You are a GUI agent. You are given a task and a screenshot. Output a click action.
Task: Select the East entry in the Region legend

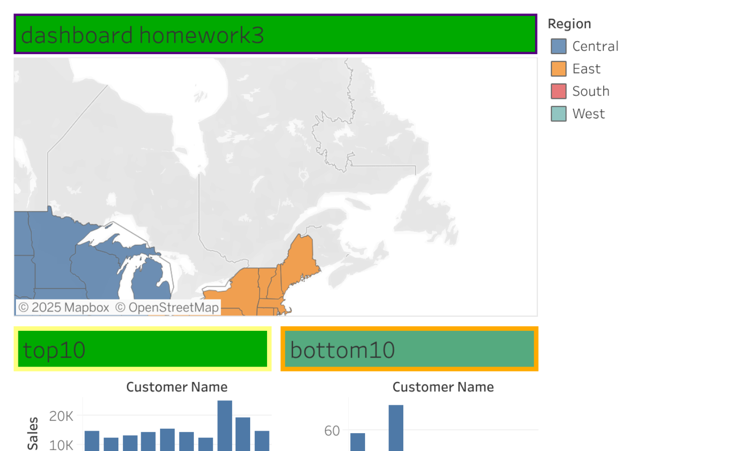[558, 69]
